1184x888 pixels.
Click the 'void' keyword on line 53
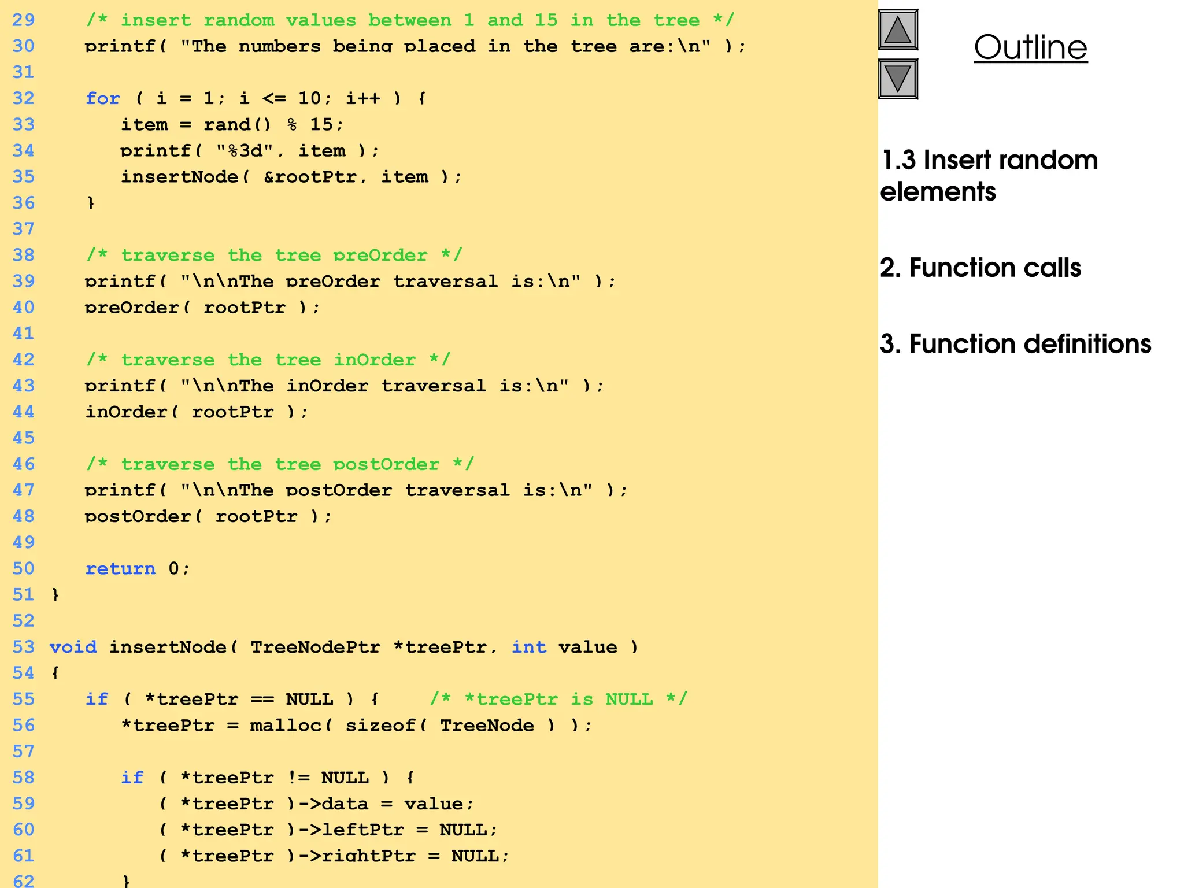point(73,647)
